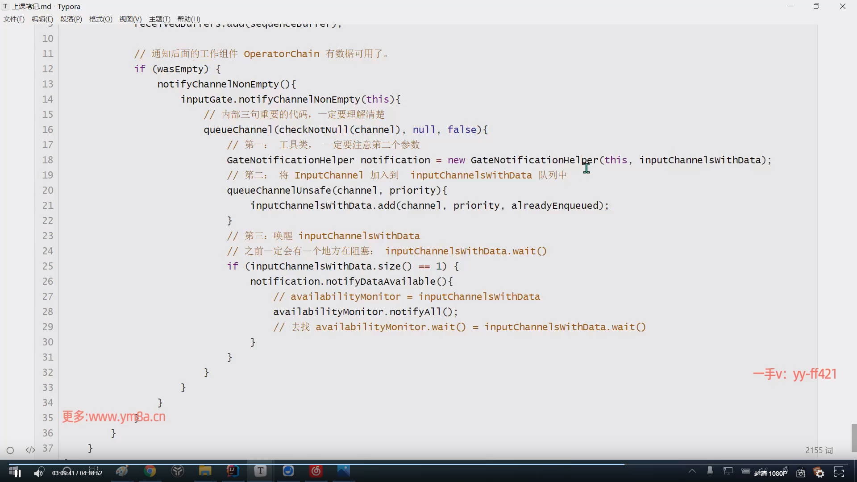Open IntelliJ IDEA from the taskbar
Viewport: 857px width, 482px height.
click(x=233, y=471)
